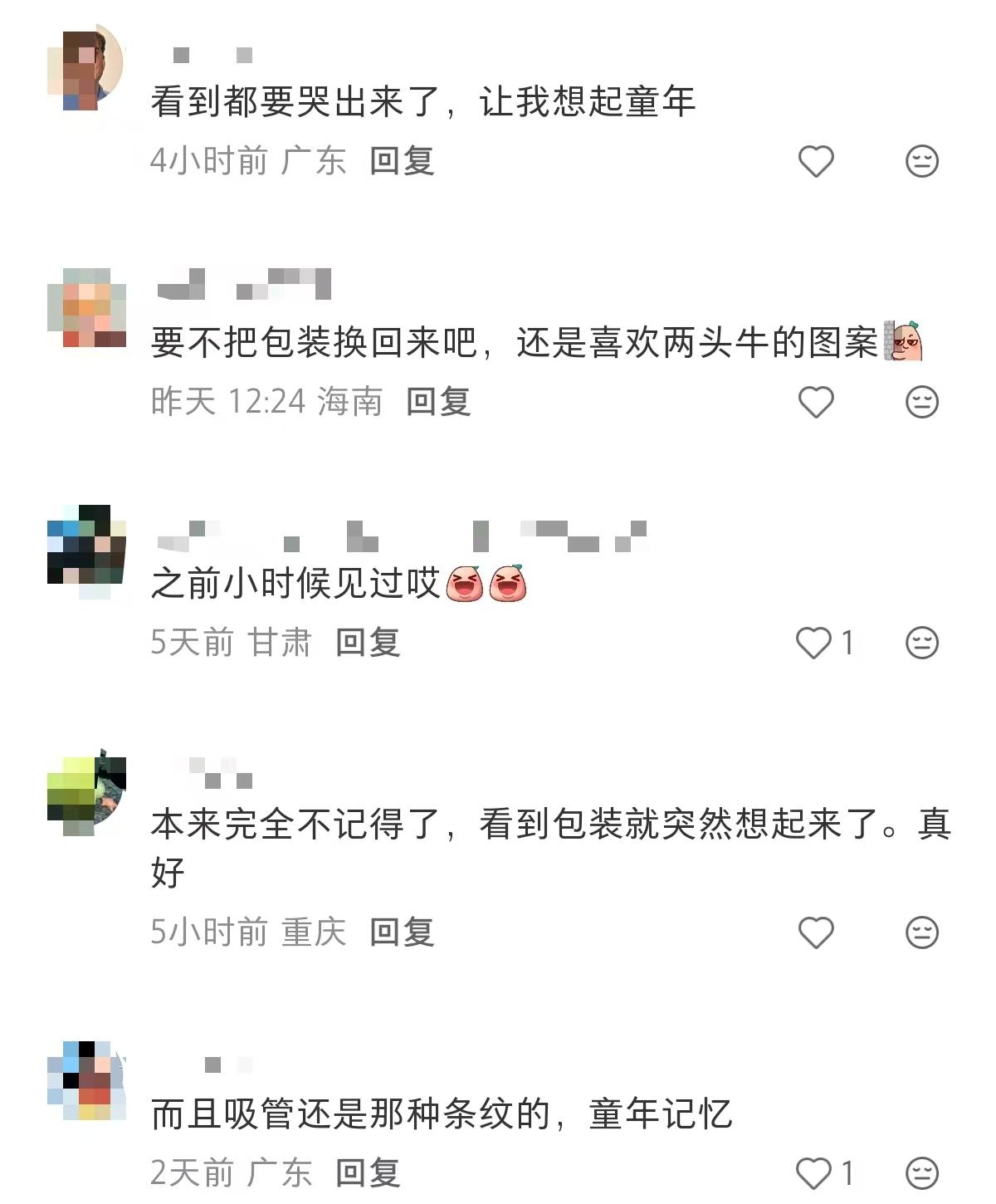Dislike the comment posted 5 days ago
This screenshot has width=996, height=1204.
click(x=921, y=643)
